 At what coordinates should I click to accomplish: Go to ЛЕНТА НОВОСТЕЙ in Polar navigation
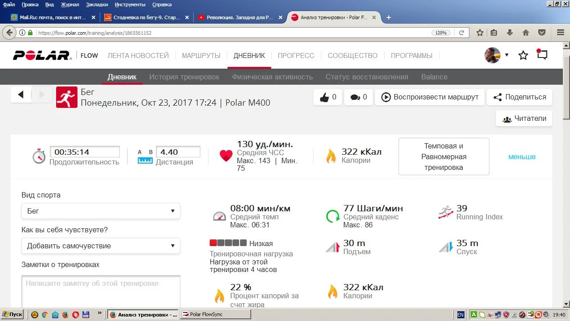[138, 56]
